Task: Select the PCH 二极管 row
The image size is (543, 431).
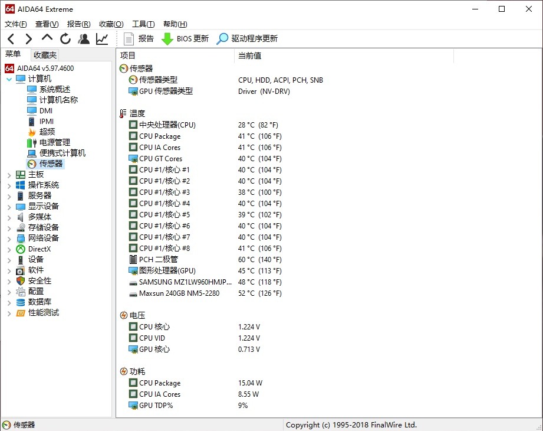Action: [205, 260]
